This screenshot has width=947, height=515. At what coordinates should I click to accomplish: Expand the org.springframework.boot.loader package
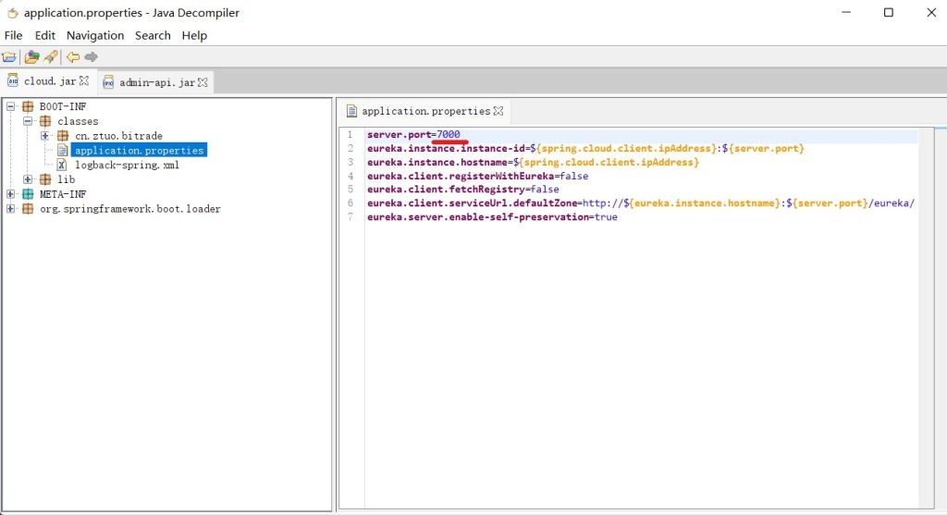[x=11, y=209]
